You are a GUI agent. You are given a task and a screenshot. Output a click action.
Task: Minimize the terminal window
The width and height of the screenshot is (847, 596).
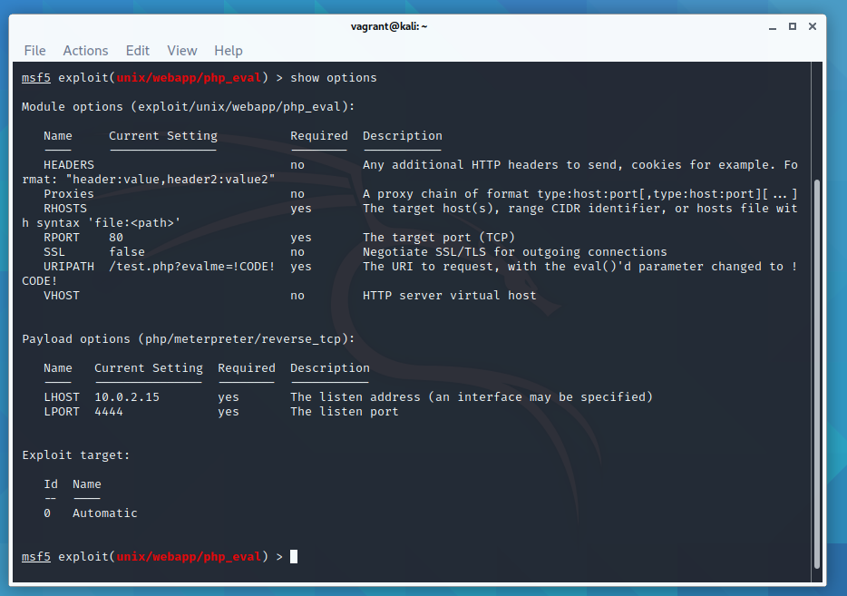pyautogui.click(x=773, y=26)
